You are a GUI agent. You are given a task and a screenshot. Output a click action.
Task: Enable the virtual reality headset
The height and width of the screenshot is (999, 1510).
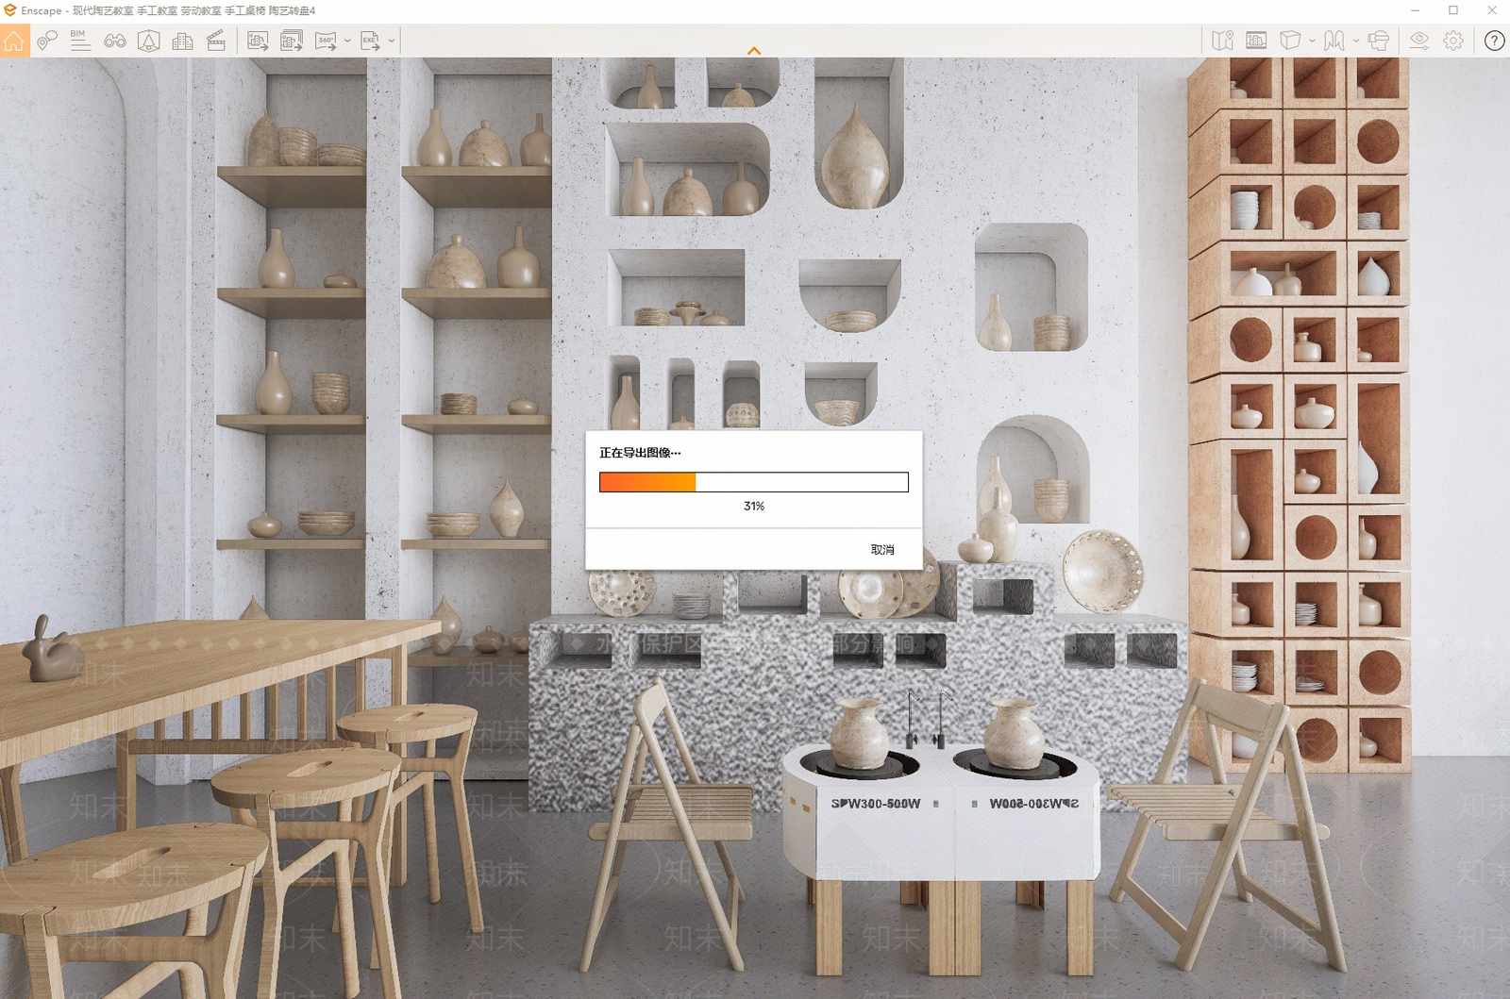tap(1378, 41)
